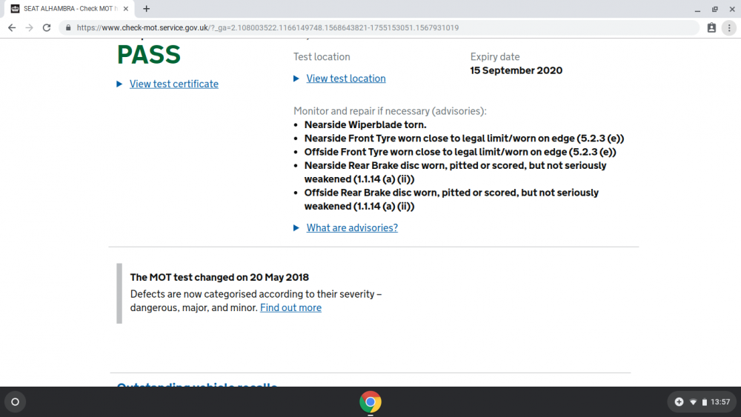Click the Nearside Wiperblade torn advisory

tap(365, 124)
